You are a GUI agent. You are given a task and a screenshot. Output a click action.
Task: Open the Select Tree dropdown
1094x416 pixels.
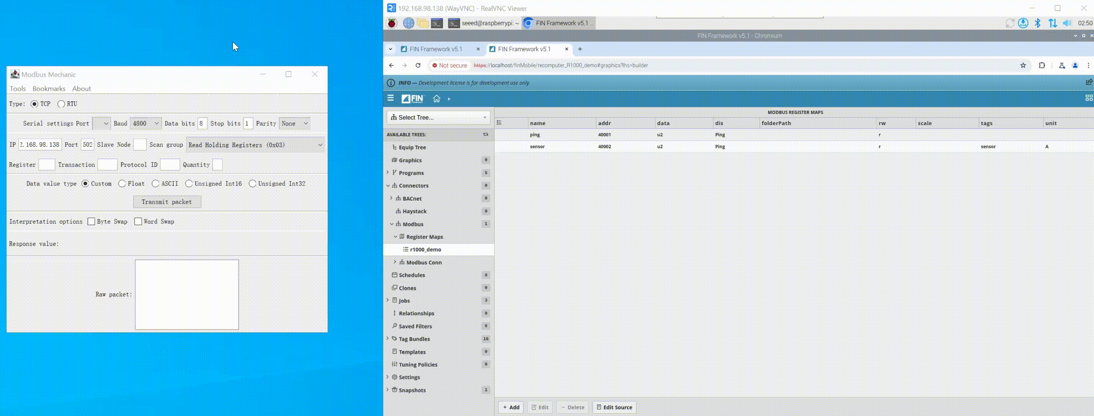pos(438,118)
